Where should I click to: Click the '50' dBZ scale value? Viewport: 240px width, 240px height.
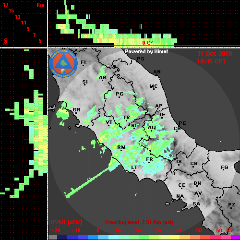click(x=199, y=230)
